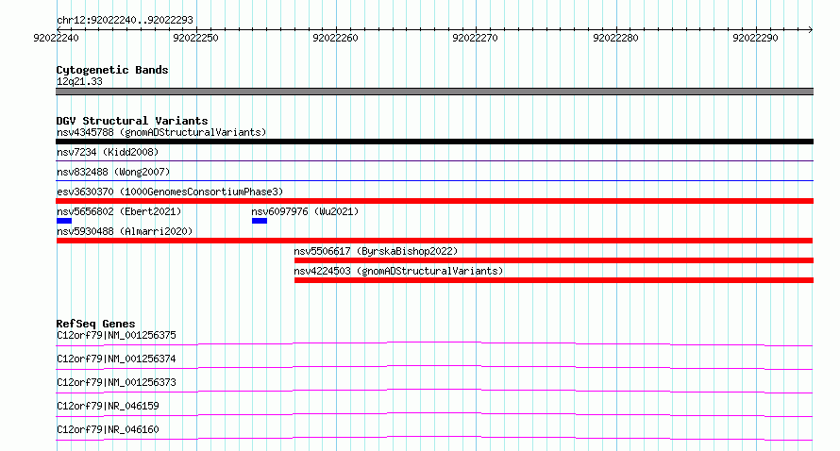This screenshot has height=451, width=840.
Task: Click small blue nsv5656802 feature block
Action: 64,221
